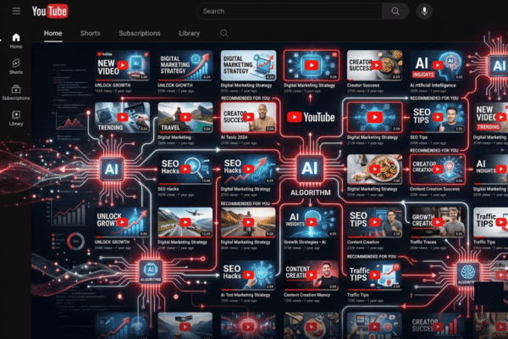Click the small blue AI Algorithm chip
The width and height of the screenshot is (508, 339).
pos(151,272)
